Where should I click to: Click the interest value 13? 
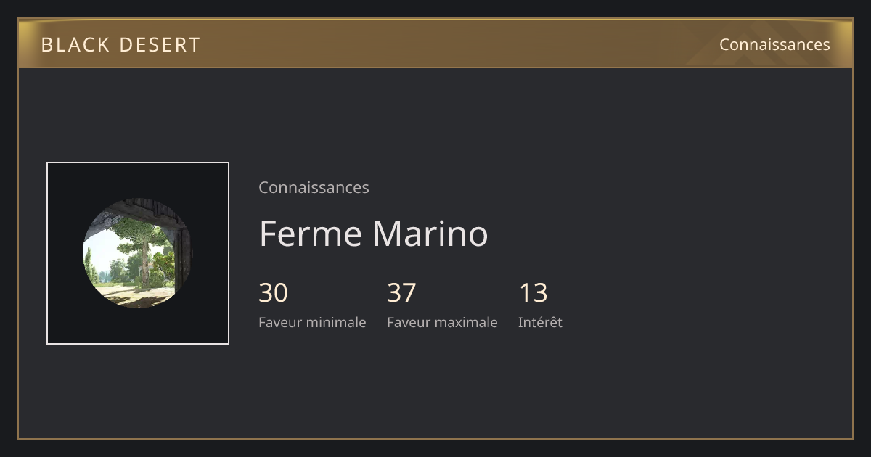pos(533,292)
